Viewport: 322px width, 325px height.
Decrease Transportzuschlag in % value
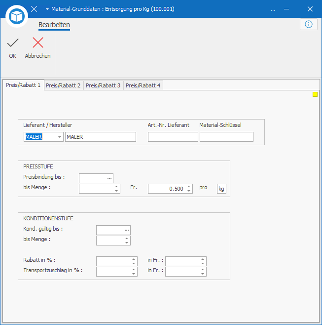coord(134,274)
